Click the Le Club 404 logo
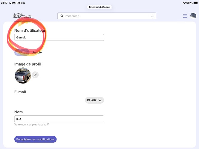The image size is (199, 149). pyautogui.click(x=22, y=15)
